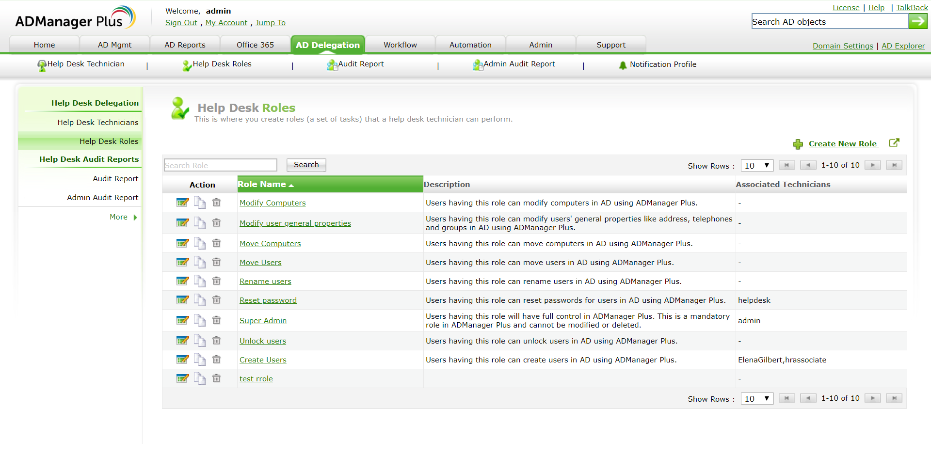The width and height of the screenshot is (931, 470).
Task: Open the Unlock users role link
Action: (262, 341)
